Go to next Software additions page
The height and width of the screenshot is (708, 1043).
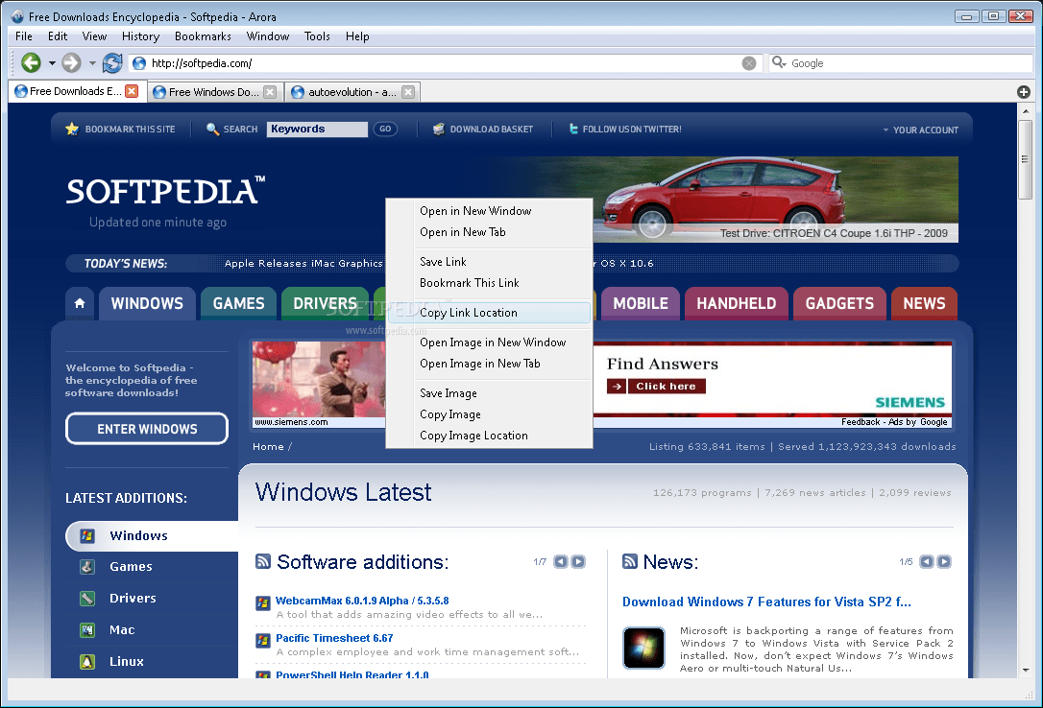click(578, 562)
